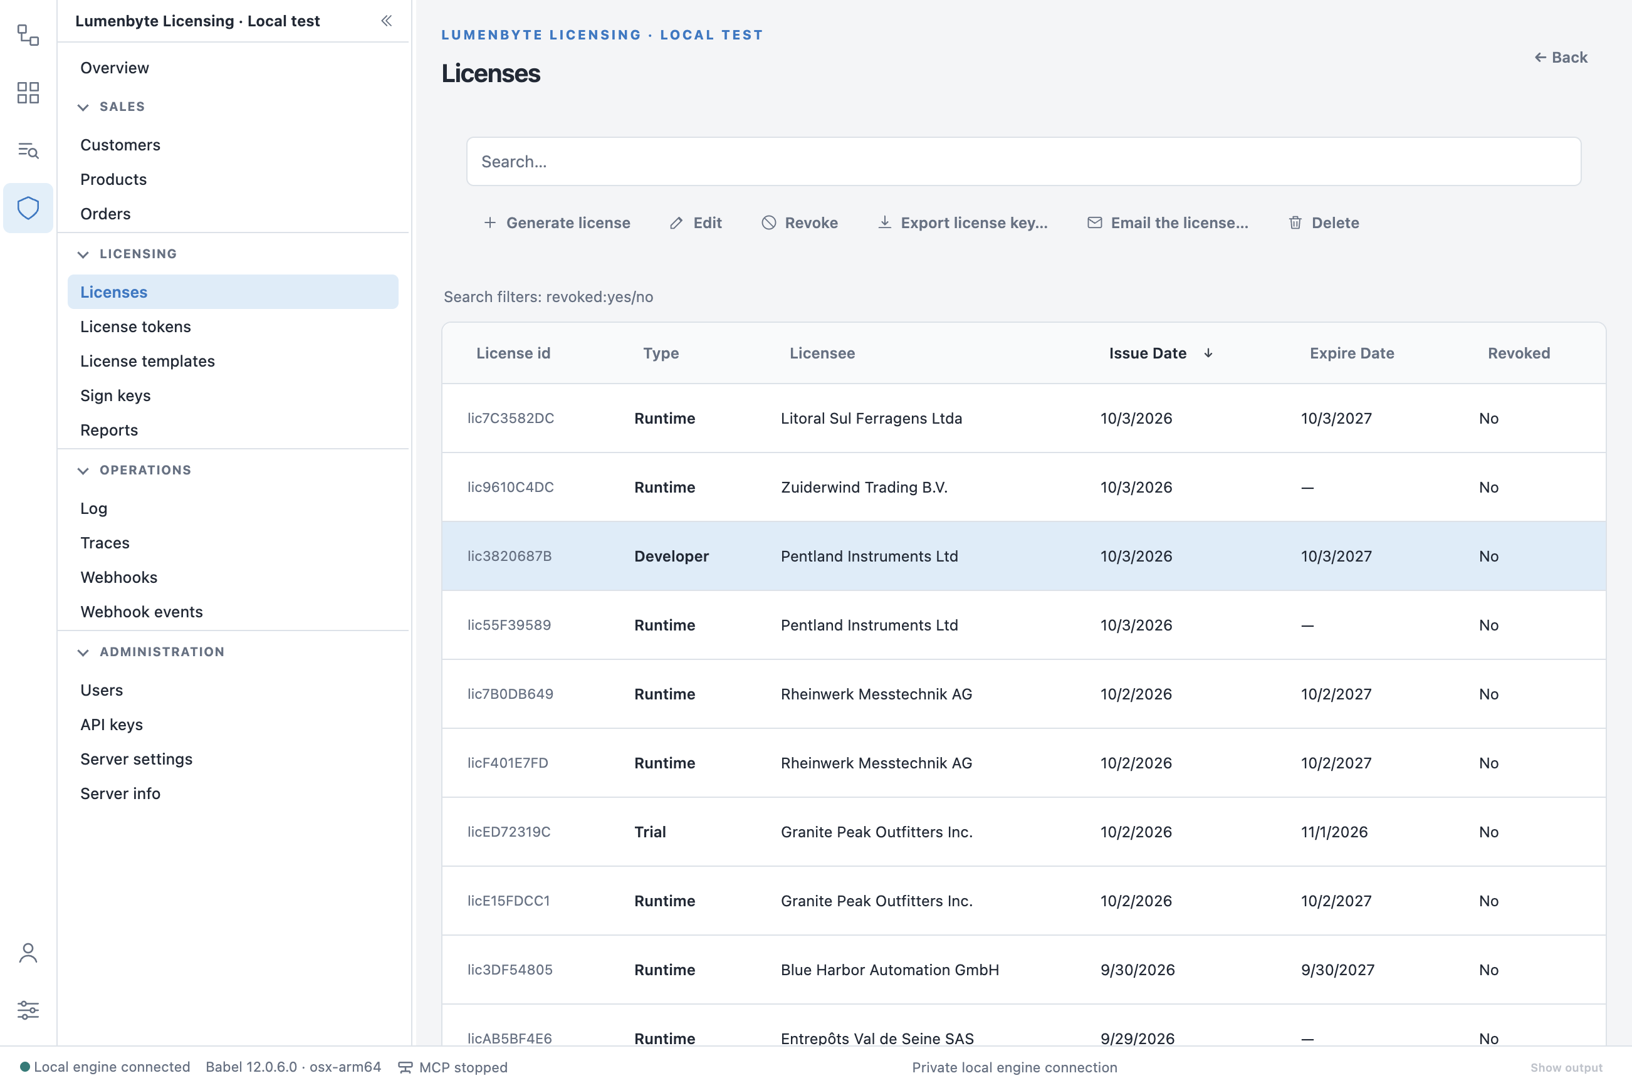Sort by Expire Date column header
Image resolution: width=1632 pixels, height=1088 pixels.
[x=1352, y=353]
